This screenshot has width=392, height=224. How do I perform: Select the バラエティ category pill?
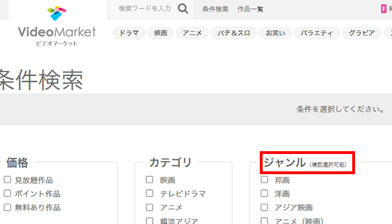317,32
